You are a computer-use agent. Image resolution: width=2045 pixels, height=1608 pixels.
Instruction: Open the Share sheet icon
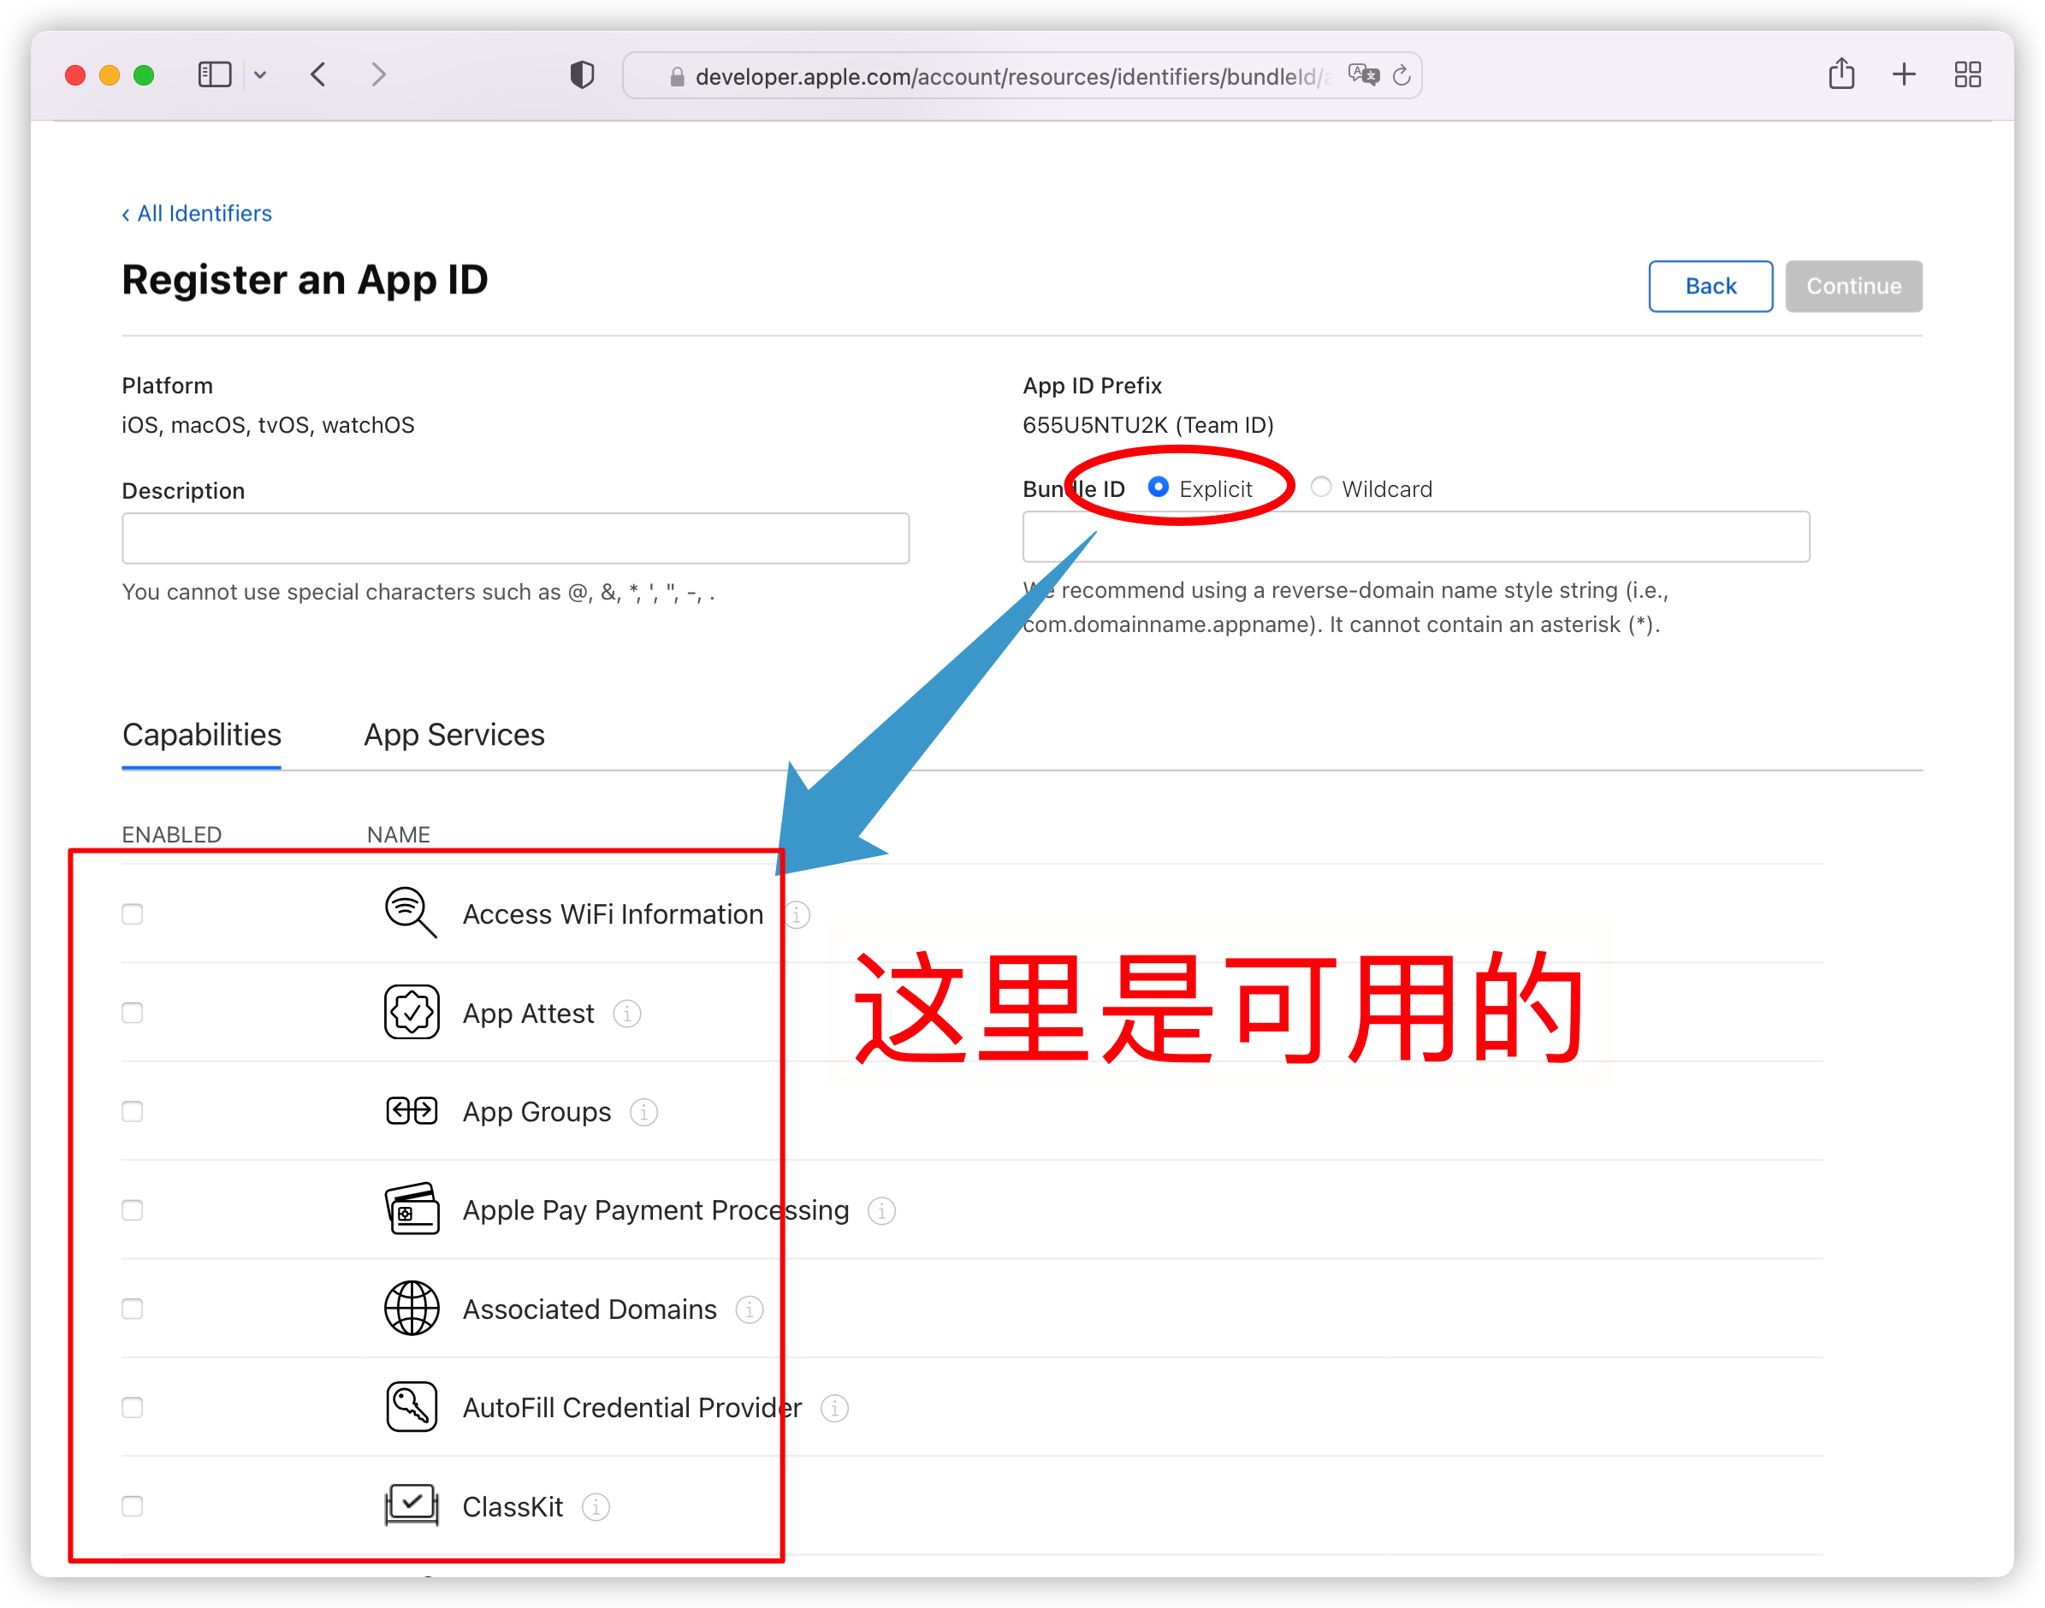(1840, 74)
